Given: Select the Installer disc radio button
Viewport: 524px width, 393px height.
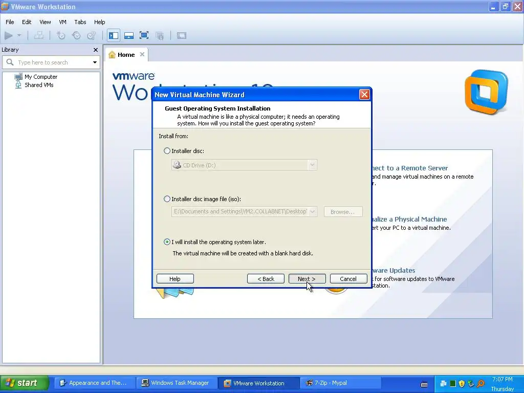Looking at the screenshot, I should (x=167, y=151).
